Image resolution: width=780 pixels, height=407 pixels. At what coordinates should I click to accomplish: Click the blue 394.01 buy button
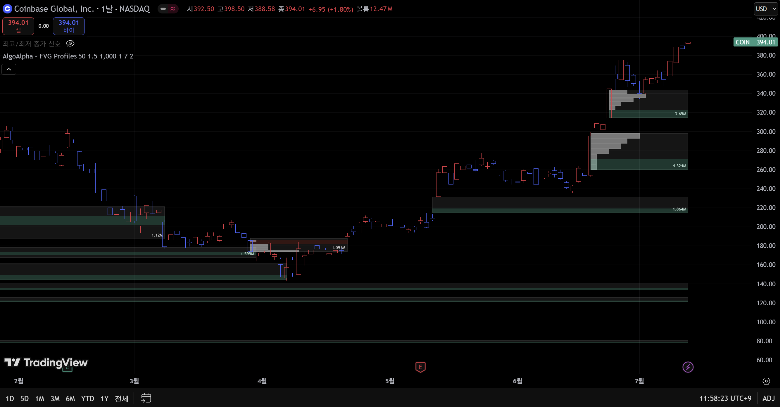(x=69, y=26)
